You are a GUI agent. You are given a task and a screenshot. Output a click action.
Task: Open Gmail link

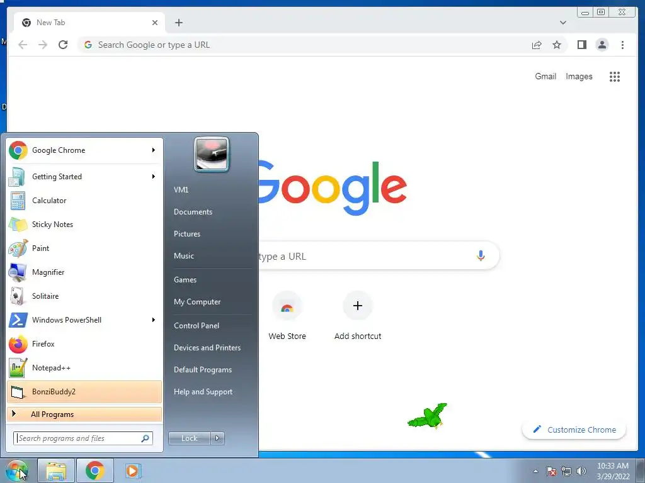[x=545, y=76]
